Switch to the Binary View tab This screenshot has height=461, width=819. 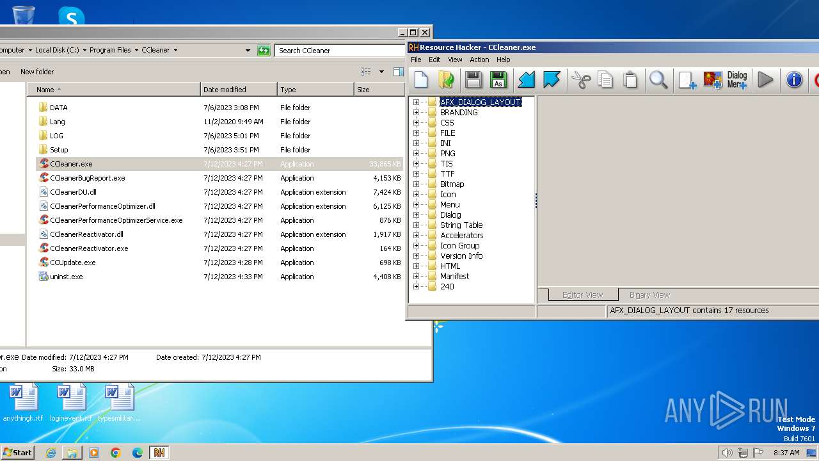coord(649,295)
